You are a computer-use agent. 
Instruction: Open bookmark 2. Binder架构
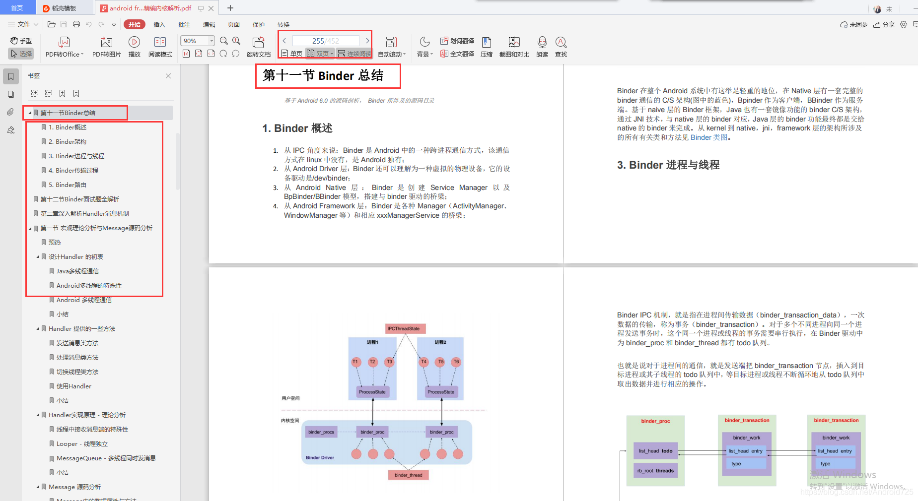[68, 142]
